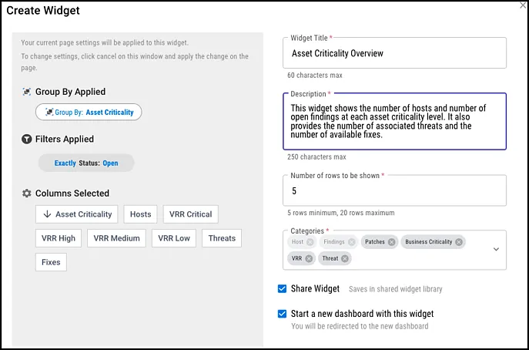Viewport: 529px width, 350px height.
Task: Select the Threats column chip
Action: pyautogui.click(x=222, y=238)
